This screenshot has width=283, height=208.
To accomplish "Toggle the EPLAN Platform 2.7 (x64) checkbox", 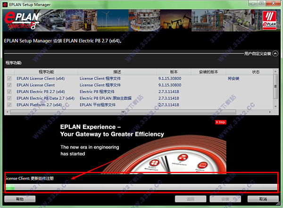I will click(9, 105).
